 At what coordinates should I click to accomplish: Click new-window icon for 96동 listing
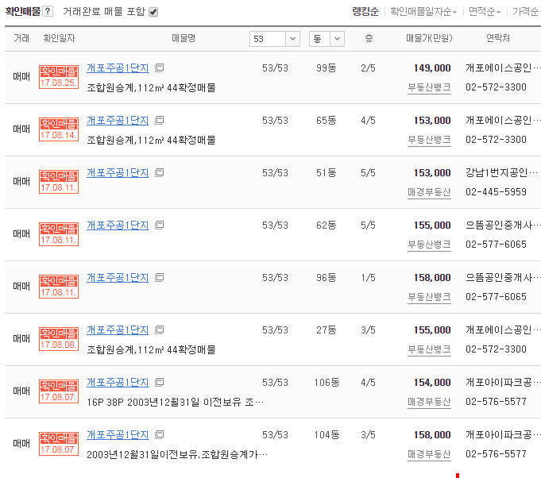point(160,278)
